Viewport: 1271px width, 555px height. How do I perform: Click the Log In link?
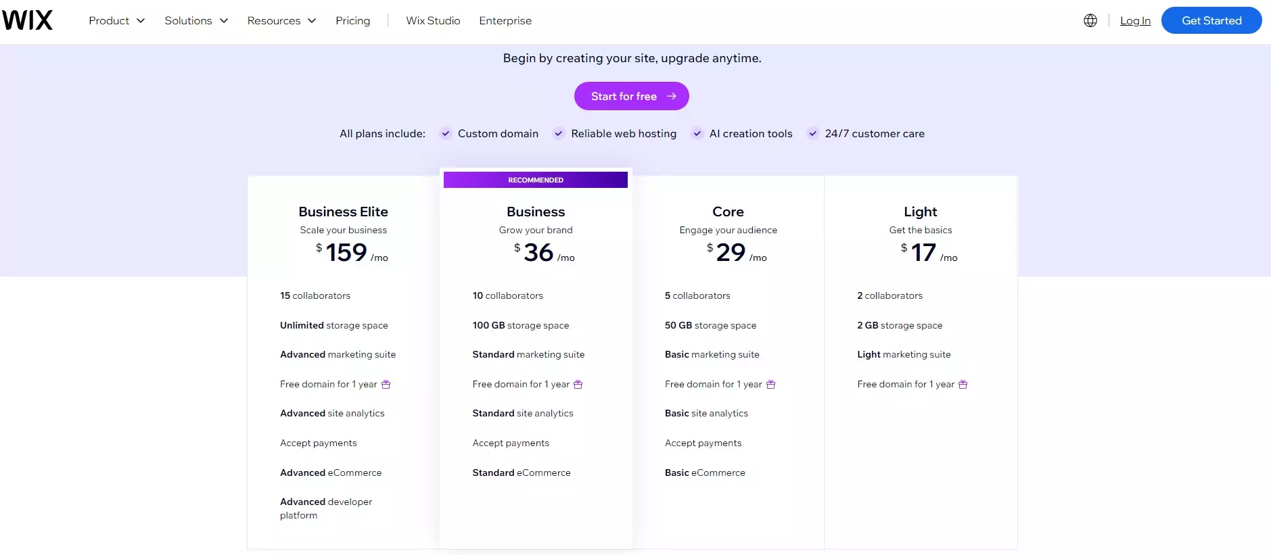[x=1135, y=21]
